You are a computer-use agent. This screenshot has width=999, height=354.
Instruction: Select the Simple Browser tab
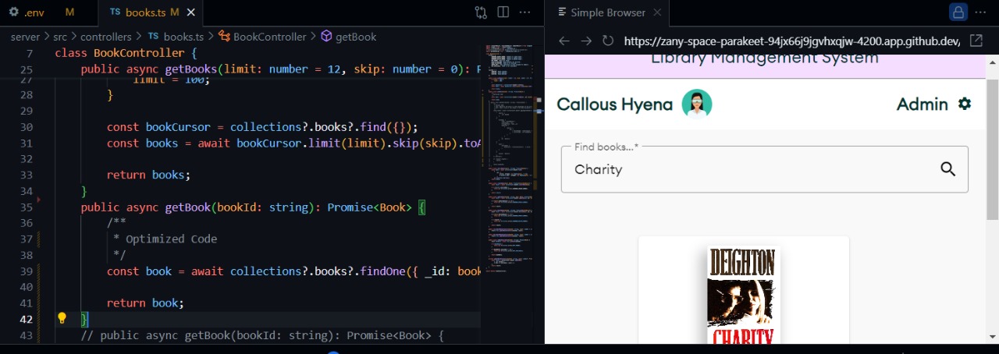coord(607,12)
